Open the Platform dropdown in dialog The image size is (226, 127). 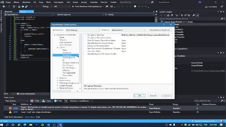click(x=129, y=30)
